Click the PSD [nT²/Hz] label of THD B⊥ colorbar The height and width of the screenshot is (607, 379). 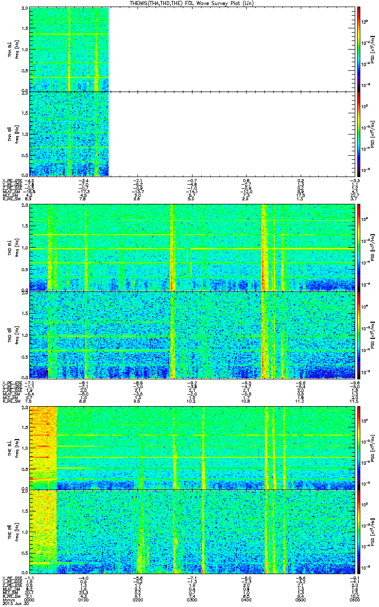[x=373, y=248]
